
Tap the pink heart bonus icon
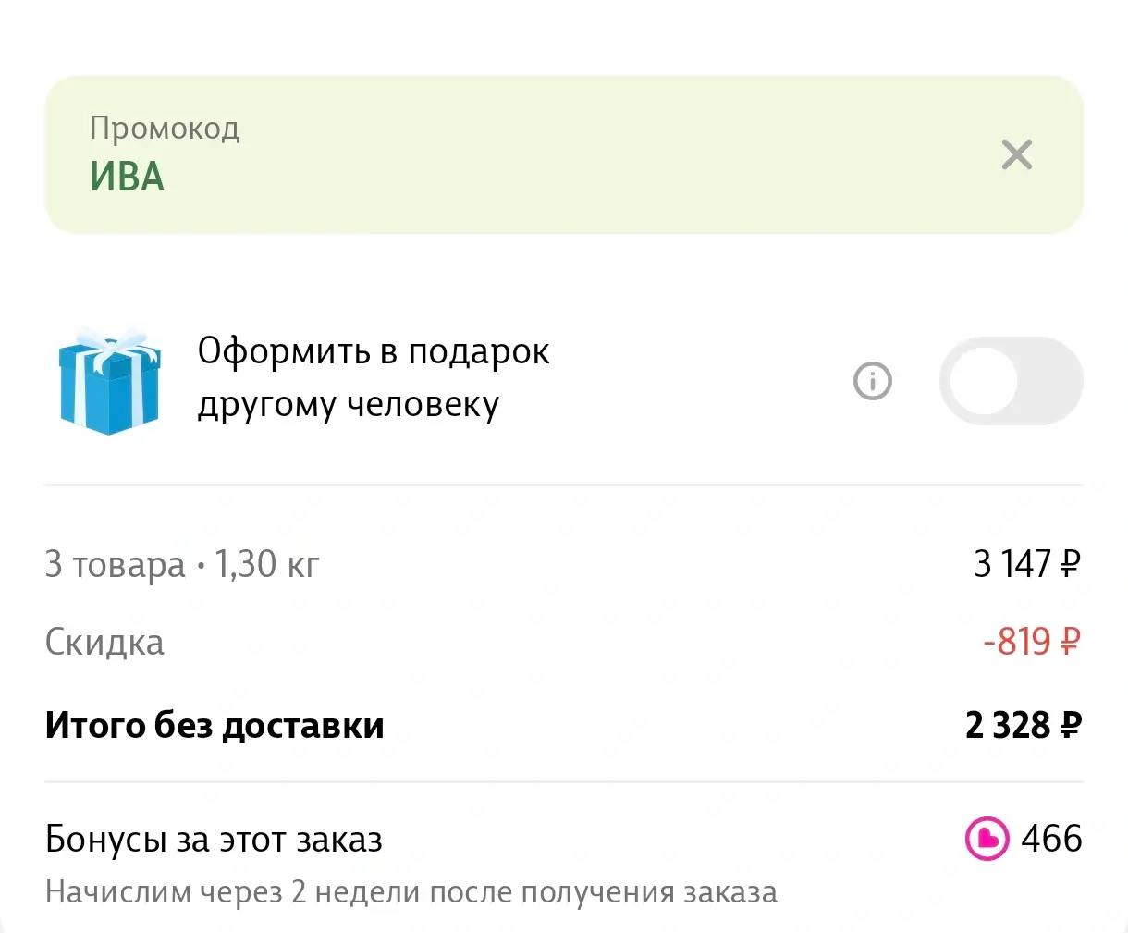pos(987,839)
